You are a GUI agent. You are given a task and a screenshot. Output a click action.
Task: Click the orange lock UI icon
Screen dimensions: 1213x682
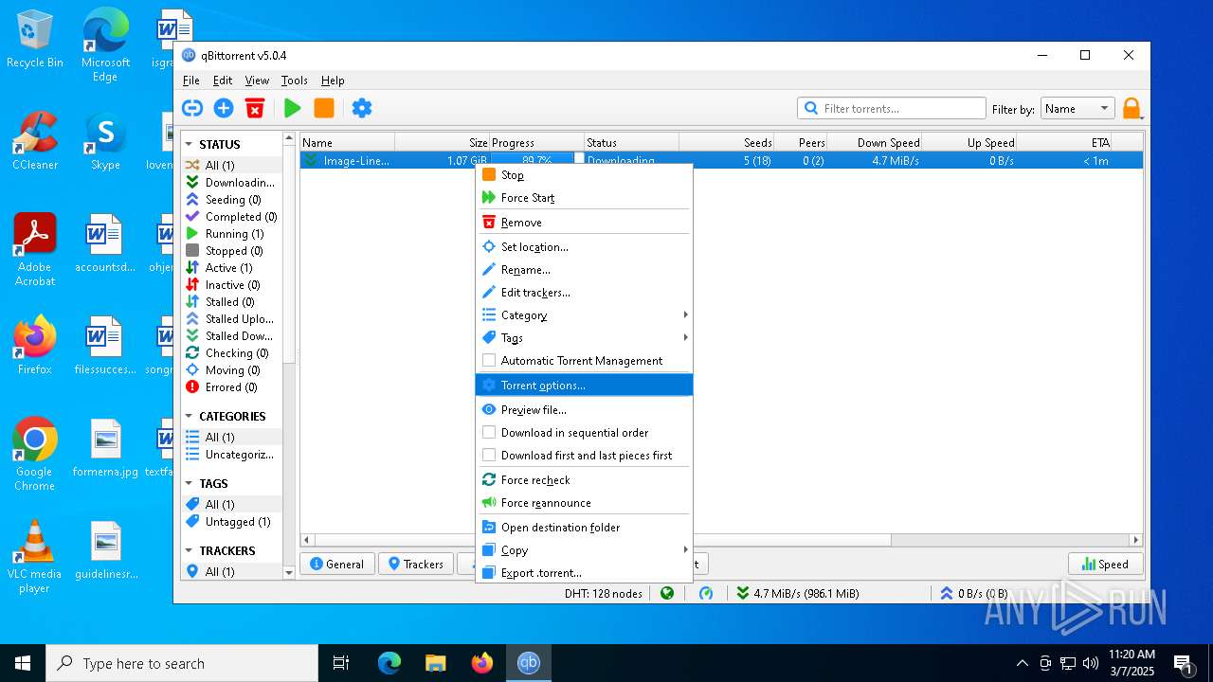point(1132,108)
